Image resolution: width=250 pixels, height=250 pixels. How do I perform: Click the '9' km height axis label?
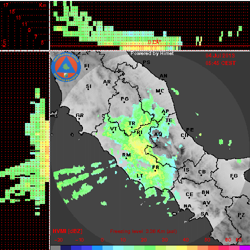pyautogui.click(x=29, y=30)
